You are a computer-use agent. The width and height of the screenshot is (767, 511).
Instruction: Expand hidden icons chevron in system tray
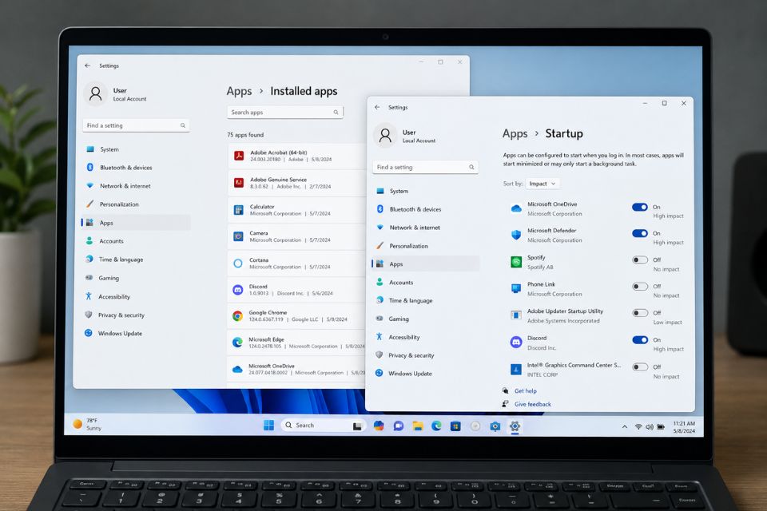(625, 427)
